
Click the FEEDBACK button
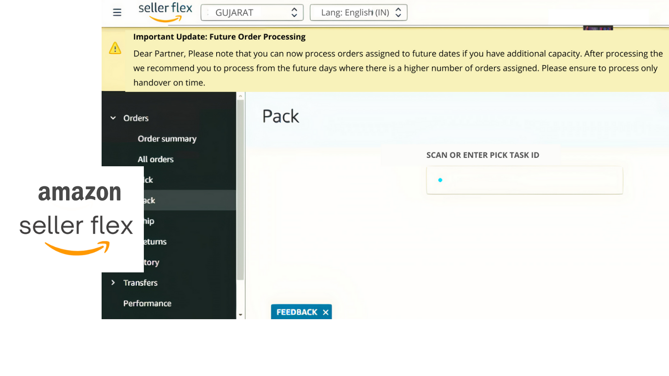297,312
